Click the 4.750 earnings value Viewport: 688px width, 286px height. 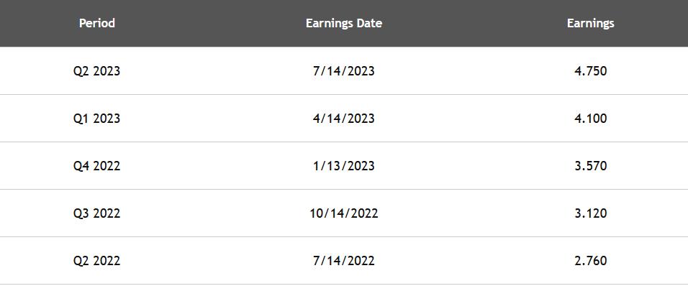pyautogui.click(x=591, y=71)
